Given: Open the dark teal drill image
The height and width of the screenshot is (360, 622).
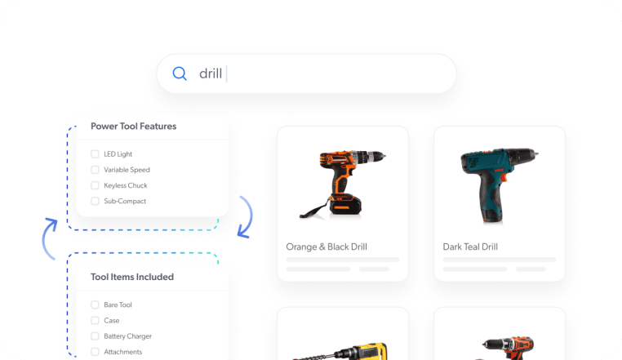Looking at the screenshot, I should [x=499, y=184].
